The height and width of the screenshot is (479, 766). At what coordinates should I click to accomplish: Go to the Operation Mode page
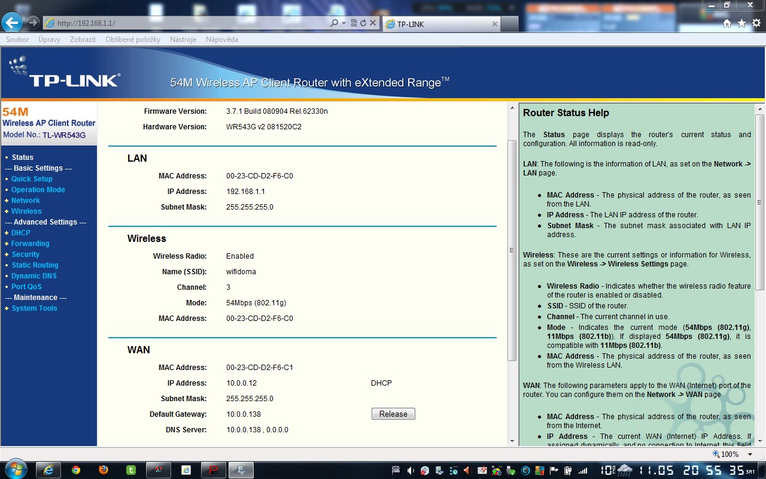(38, 190)
